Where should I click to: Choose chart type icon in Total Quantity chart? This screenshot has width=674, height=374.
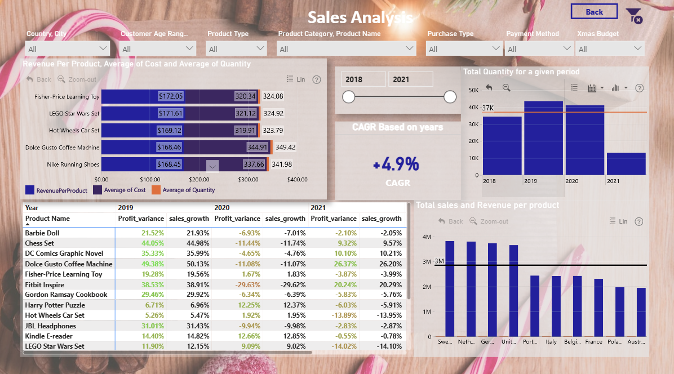coord(615,88)
